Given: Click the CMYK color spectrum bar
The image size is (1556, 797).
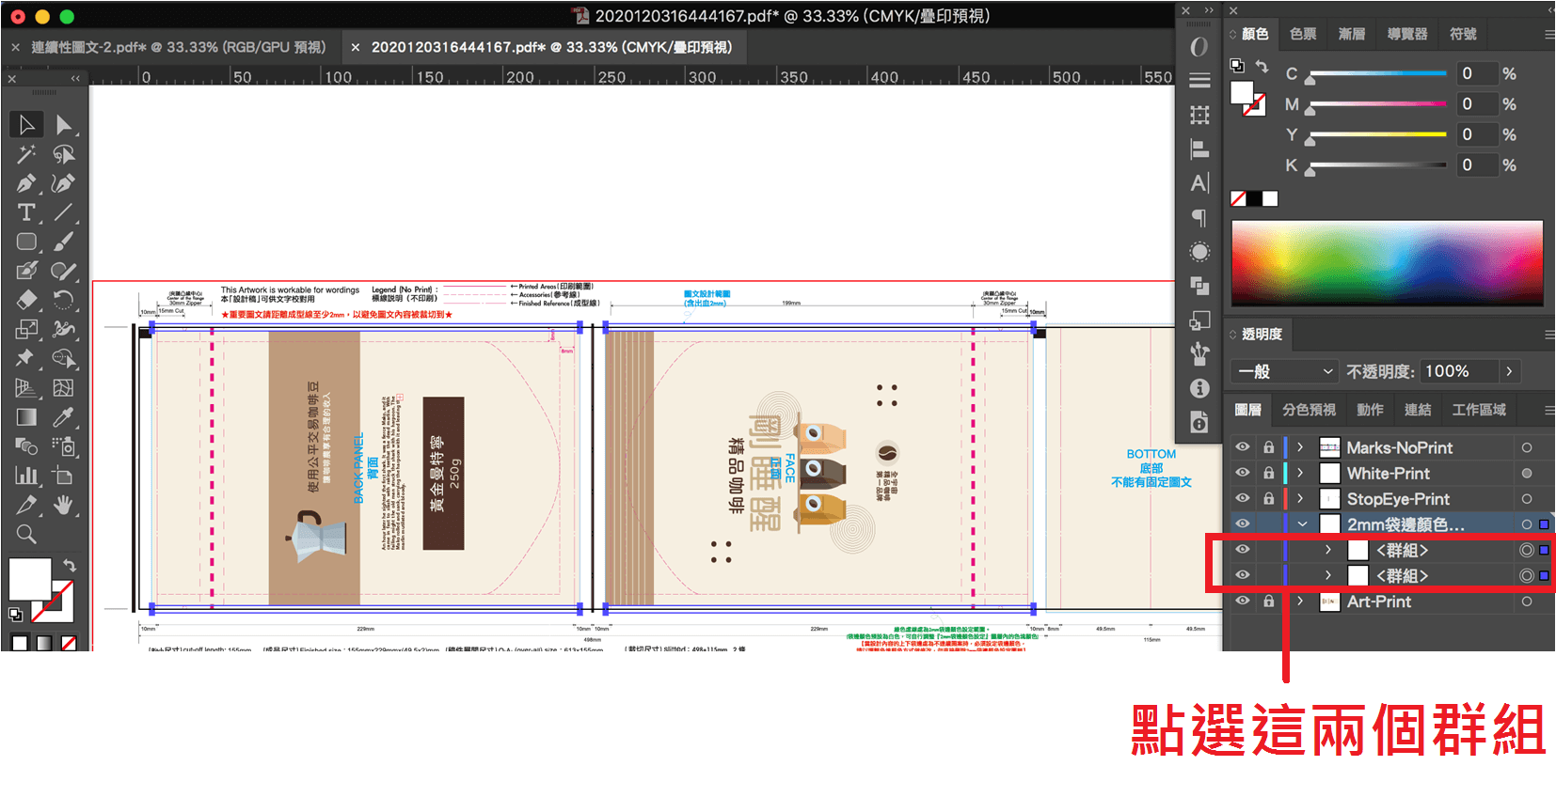Looking at the screenshot, I should click(x=1387, y=263).
